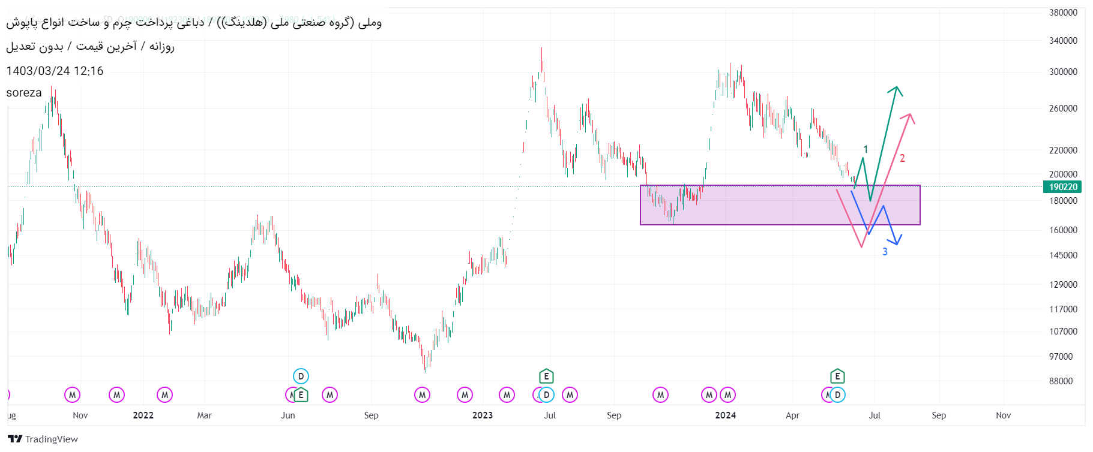This screenshot has height=452, width=1093.
Task: Click the 2024 time axis label
Action: [726, 415]
